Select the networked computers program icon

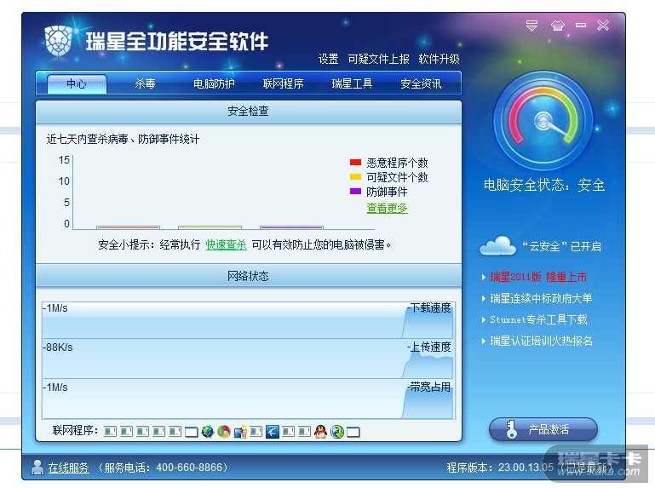point(240,431)
